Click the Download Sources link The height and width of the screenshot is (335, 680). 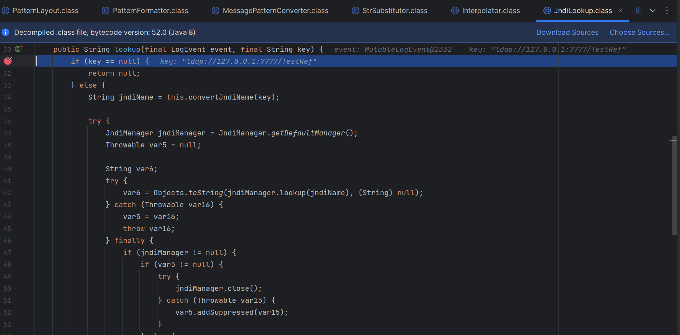pos(567,32)
